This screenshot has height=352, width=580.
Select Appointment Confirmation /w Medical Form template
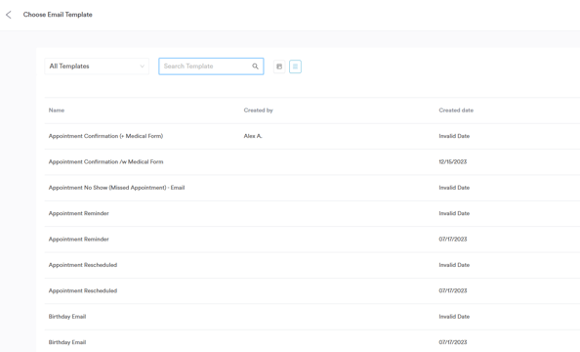105,162
